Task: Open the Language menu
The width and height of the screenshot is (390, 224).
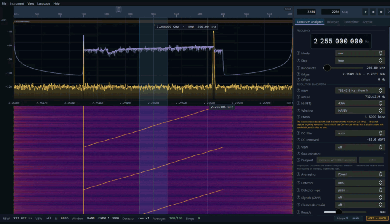Action: tap(43, 3)
